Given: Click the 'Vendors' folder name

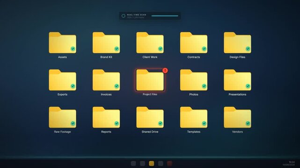Looking at the screenshot, I should coord(237,132).
